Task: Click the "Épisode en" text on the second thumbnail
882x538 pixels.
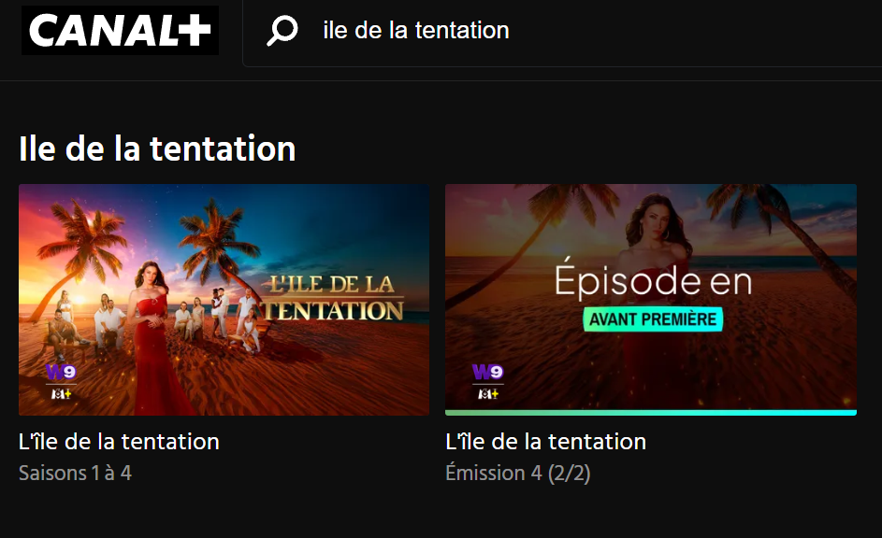Action: (x=653, y=282)
